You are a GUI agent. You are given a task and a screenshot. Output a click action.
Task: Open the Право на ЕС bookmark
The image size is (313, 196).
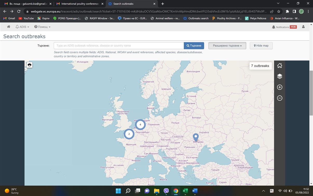point(132,18)
